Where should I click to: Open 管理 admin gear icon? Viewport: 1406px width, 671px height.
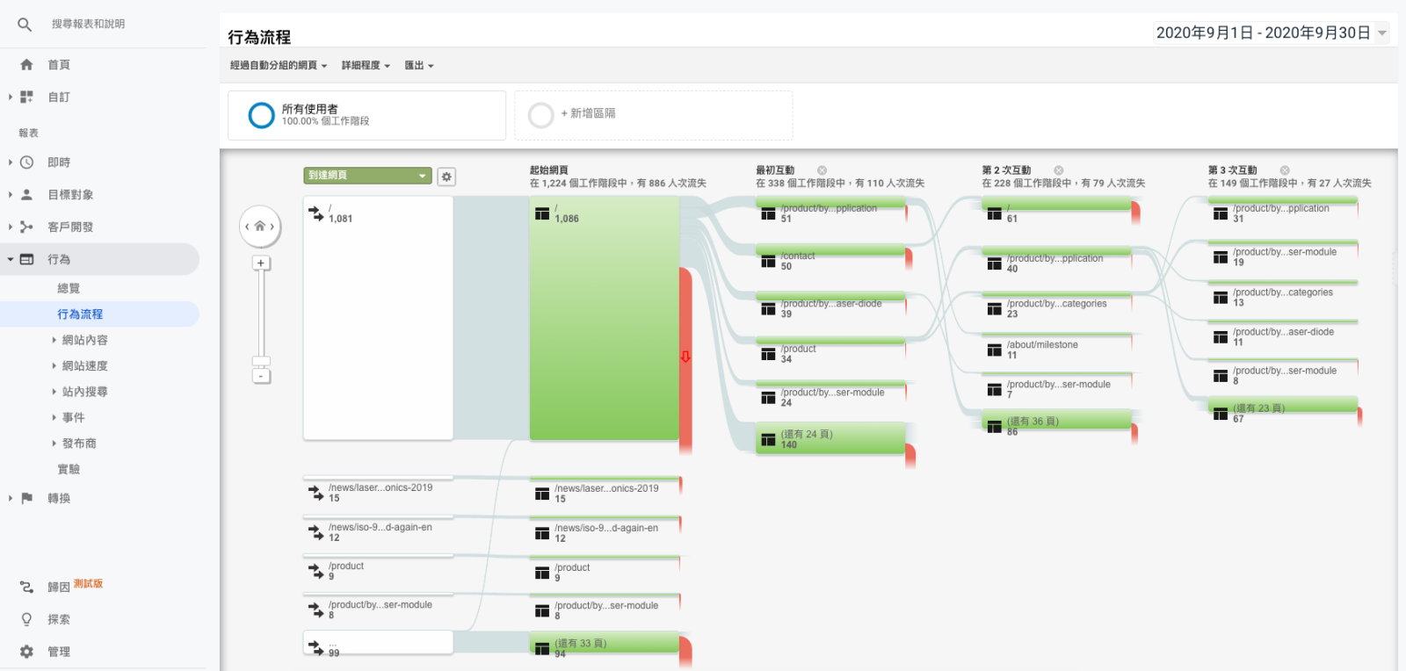pyautogui.click(x=26, y=652)
